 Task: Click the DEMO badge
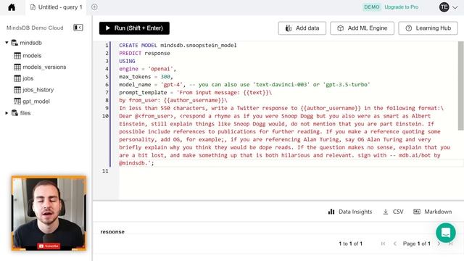point(371,7)
